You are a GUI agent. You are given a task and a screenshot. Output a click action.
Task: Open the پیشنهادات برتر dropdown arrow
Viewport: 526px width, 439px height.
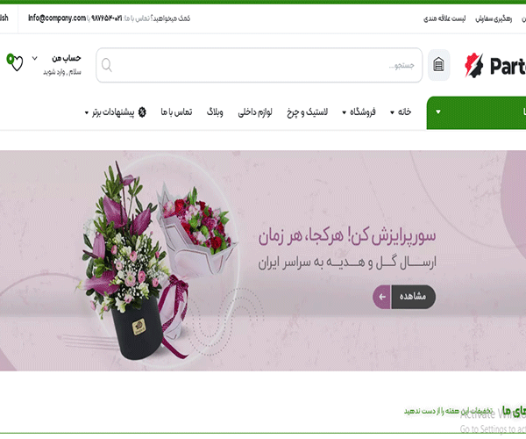click(x=87, y=112)
